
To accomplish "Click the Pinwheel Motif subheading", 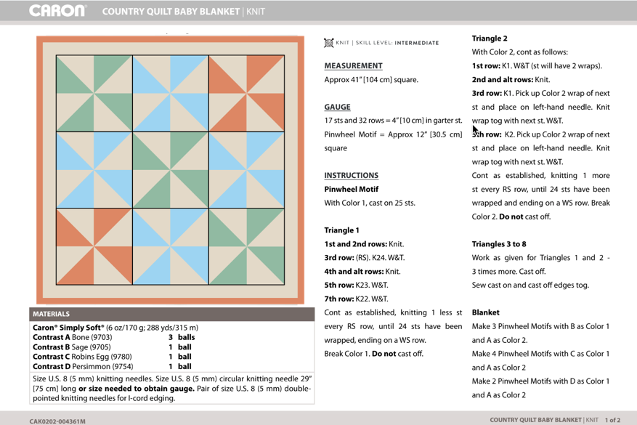I will (x=351, y=190).
